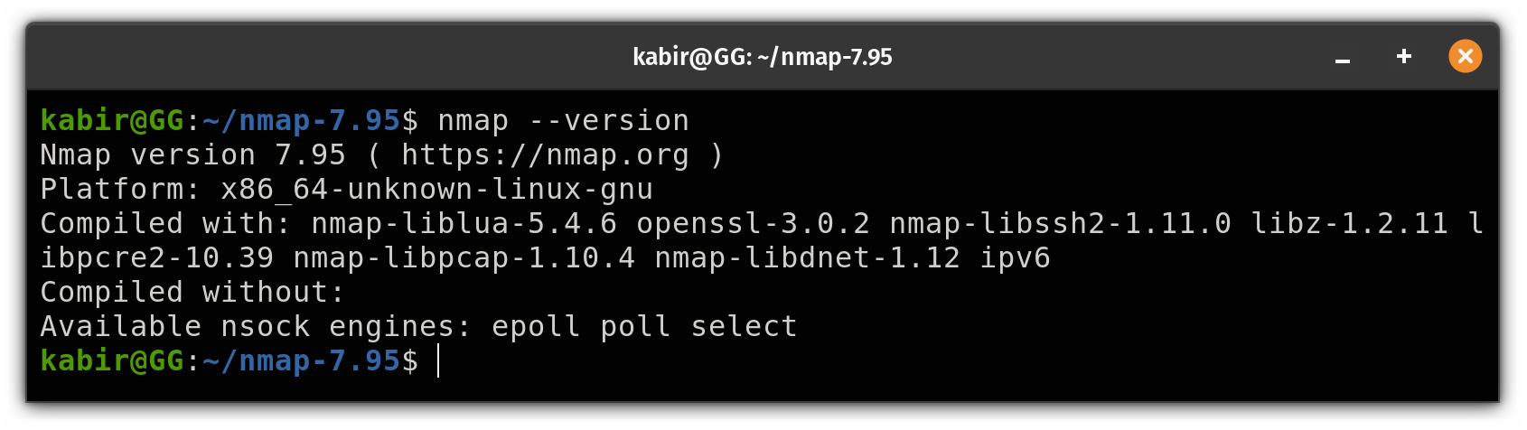Screen dimensions: 1527x430
Task: Click the window title kabir@GG: ~/nmap-7.95
Action: 762,57
